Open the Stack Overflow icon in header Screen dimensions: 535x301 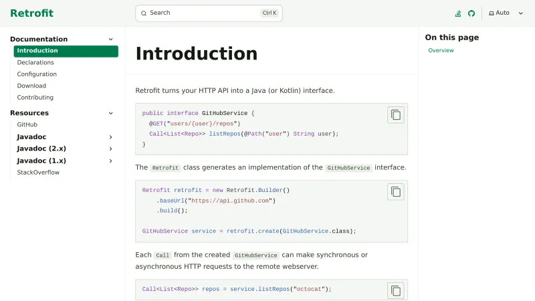pos(458,13)
